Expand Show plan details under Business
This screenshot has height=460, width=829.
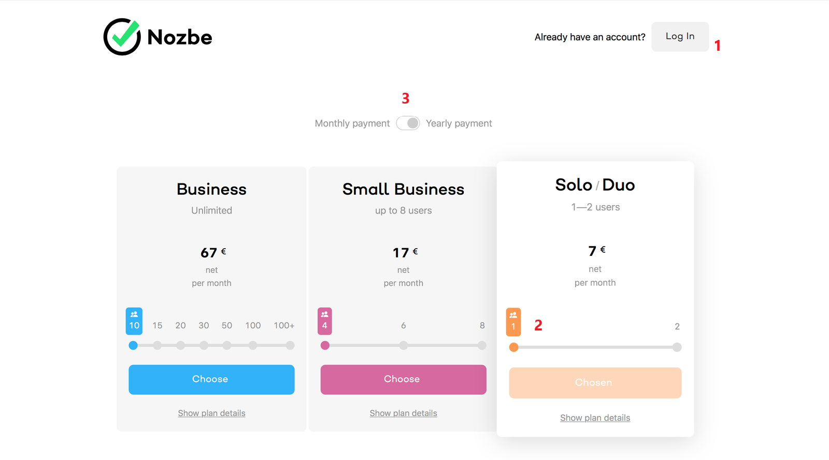211,413
